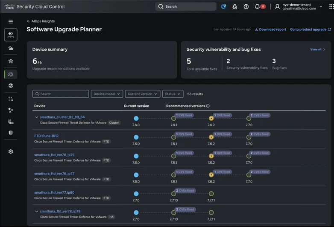
Task: Click the connected nodes sidebar icon
Action: [11, 99]
